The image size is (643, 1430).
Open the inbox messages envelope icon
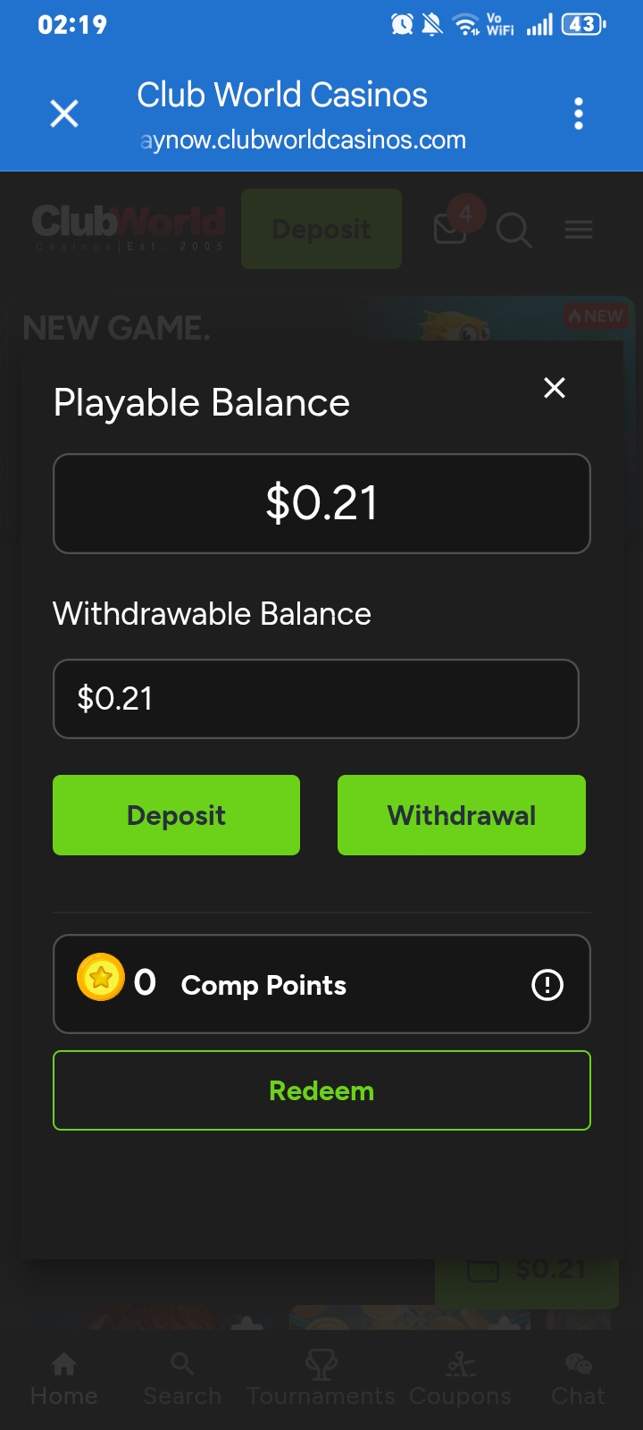(x=450, y=230)
